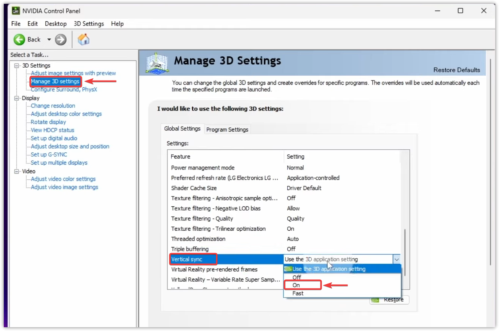Click the Home icon in toolbar
This screenshot has width=499, height=331.
(x=83, y=39)
